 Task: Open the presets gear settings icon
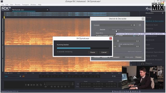click(134, 25)
